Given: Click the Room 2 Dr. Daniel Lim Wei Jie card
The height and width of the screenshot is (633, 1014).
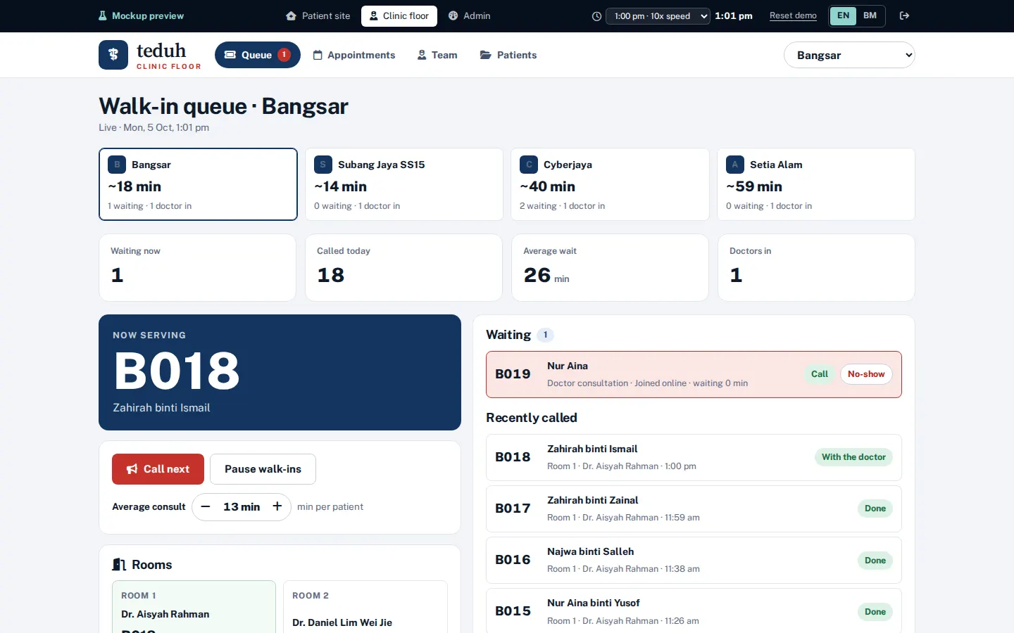Looking at the screenshot, I should tap(365, 607).
